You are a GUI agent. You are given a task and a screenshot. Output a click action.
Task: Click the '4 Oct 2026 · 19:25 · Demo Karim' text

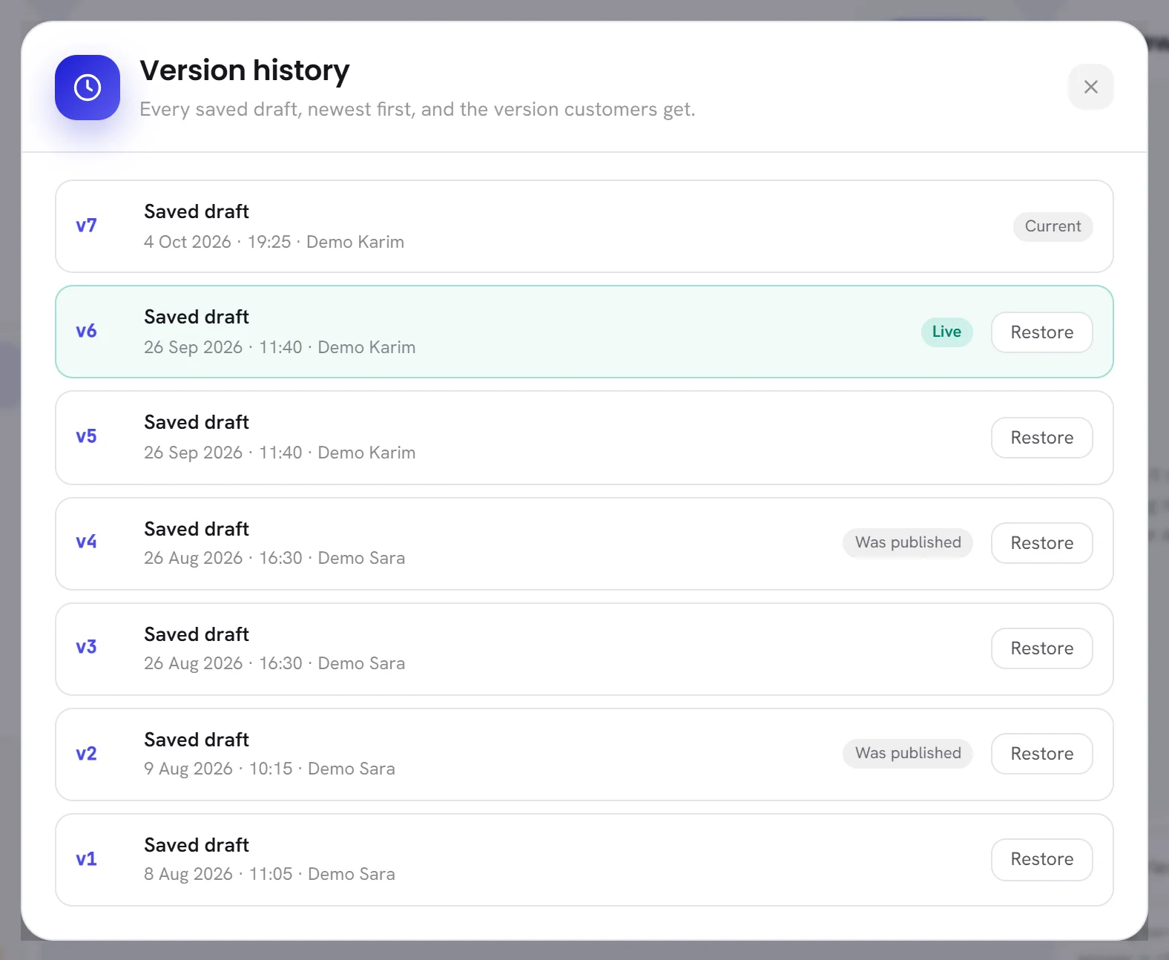pos(274,242)
